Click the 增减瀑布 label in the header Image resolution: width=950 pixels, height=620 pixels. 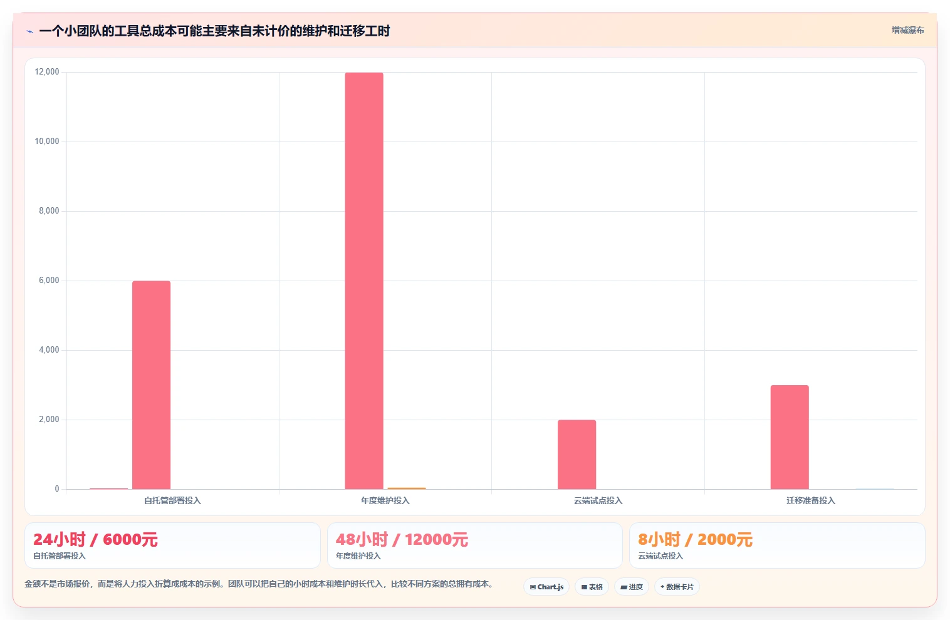(907, 30)
